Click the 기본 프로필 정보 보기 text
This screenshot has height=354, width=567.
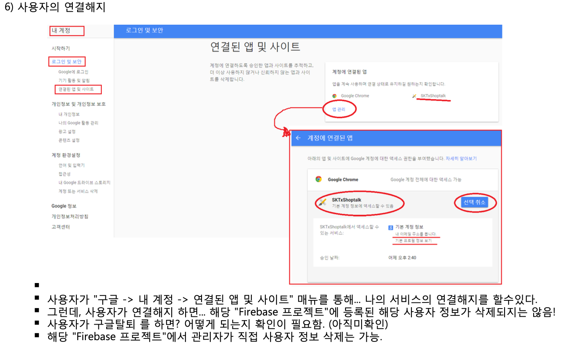[x=414, y=241]
